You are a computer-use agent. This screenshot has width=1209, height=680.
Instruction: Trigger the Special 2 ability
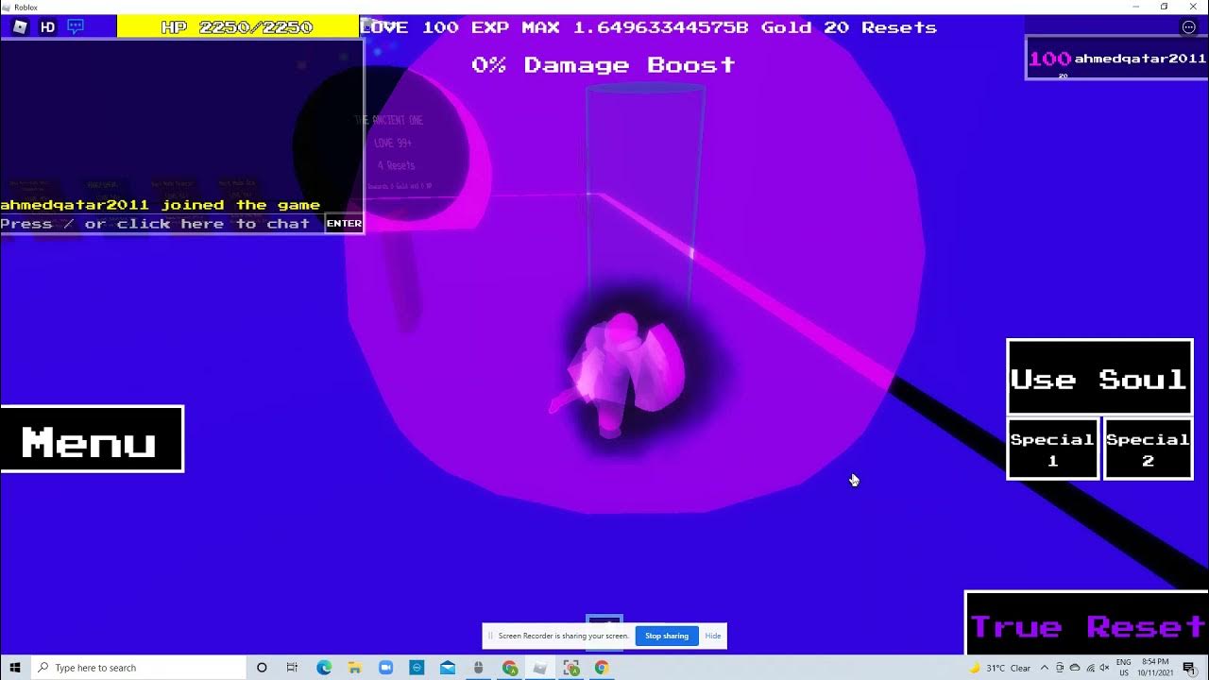click(1149, 450)
